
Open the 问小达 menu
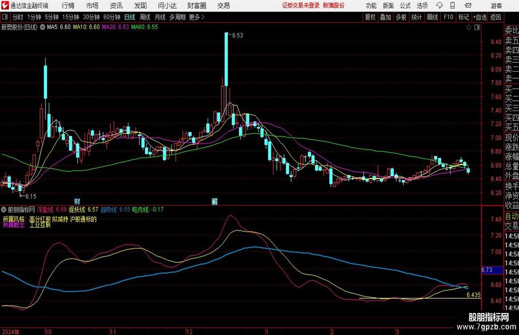coord(167,6)
